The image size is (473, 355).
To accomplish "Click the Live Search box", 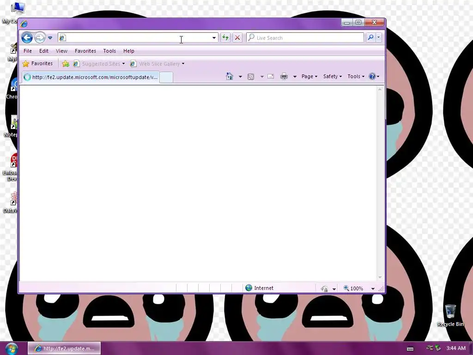I will click(305, 38).
